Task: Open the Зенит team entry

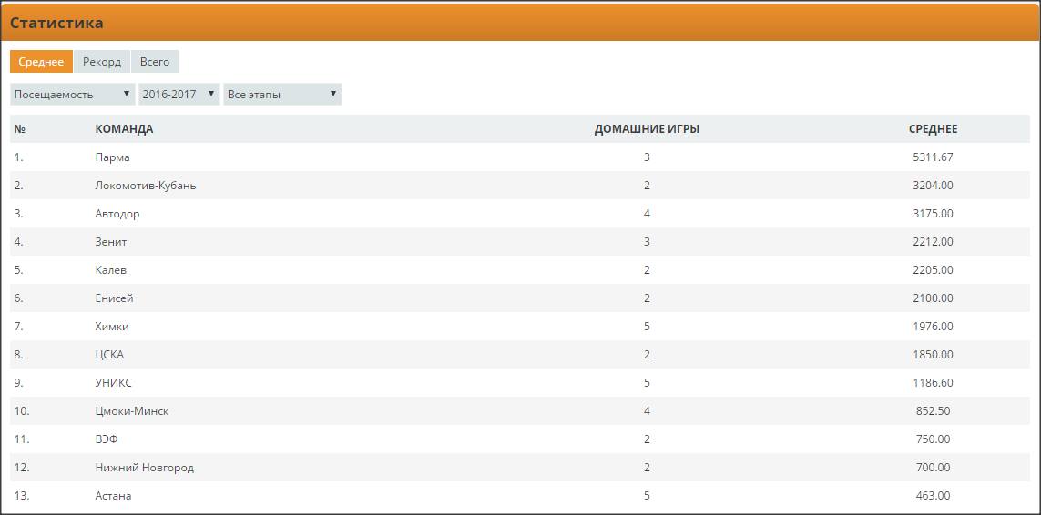Action: coord(111,242)
